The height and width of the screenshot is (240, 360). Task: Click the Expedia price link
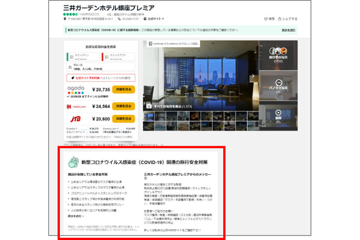82,129
